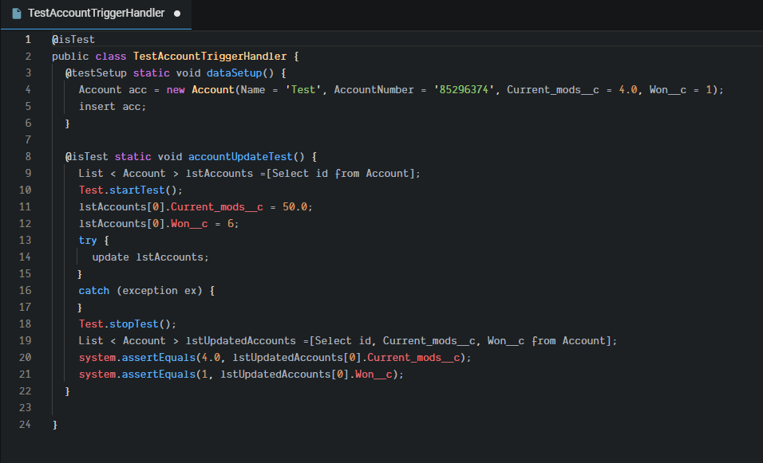Select the TestAccountTriggerHandler tab
The width and height of the screenshot is (763, 463).
[96, 13]
